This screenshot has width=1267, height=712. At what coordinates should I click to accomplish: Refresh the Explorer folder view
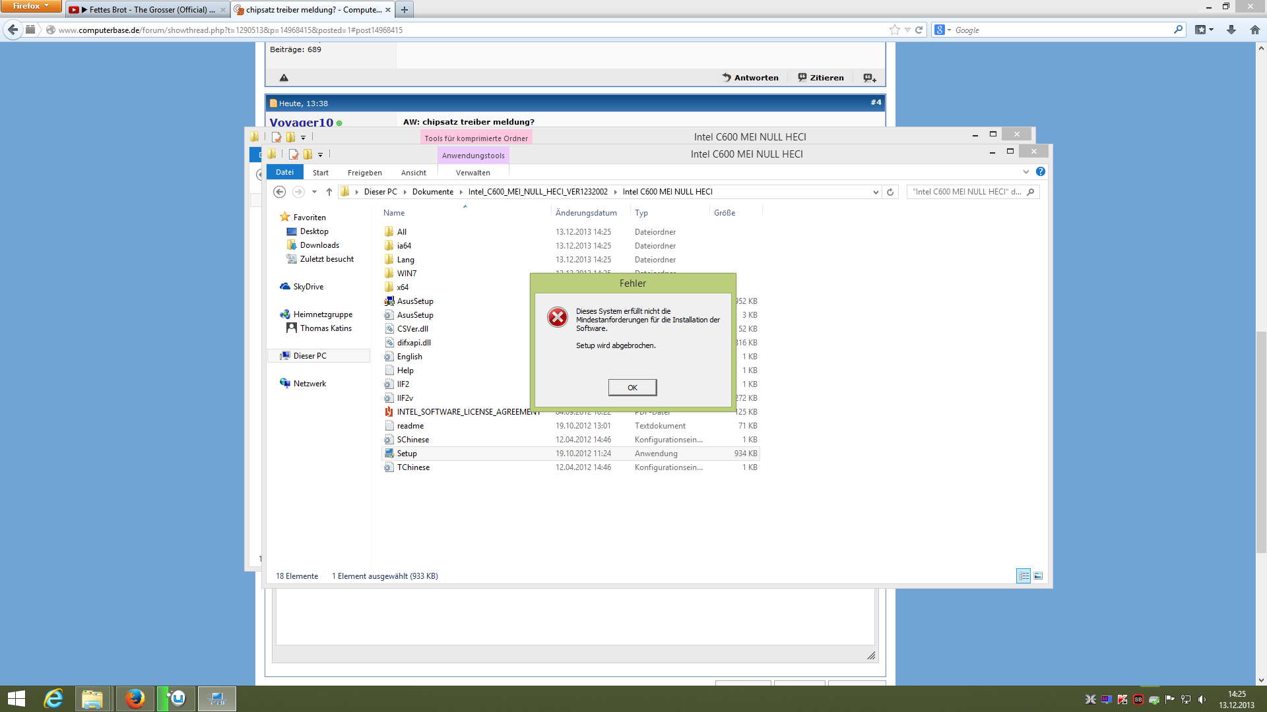coord(890,192)
